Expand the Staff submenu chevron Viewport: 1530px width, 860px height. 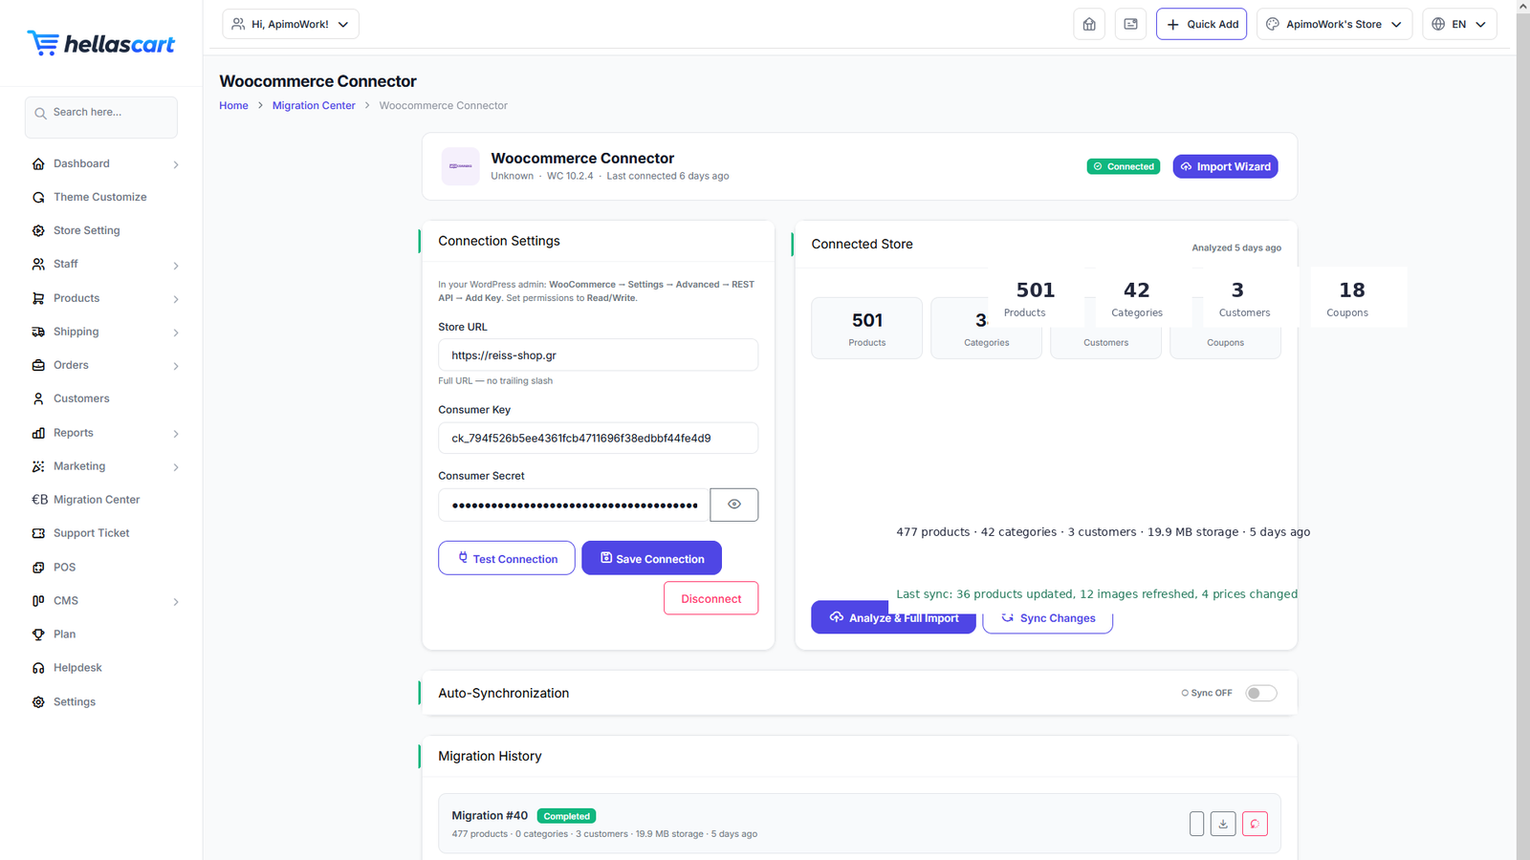[176, 266]
